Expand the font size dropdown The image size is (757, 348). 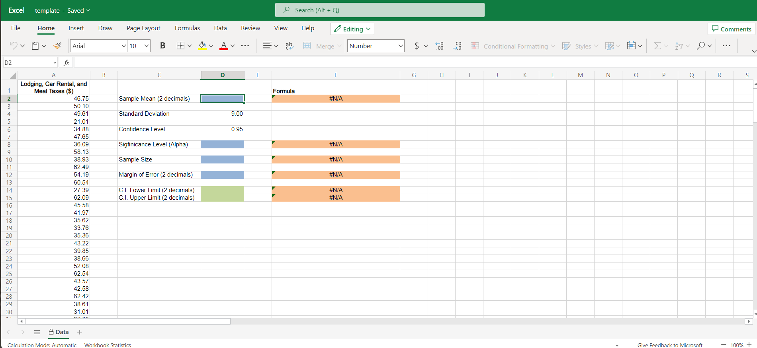click(x=147, y=46)
